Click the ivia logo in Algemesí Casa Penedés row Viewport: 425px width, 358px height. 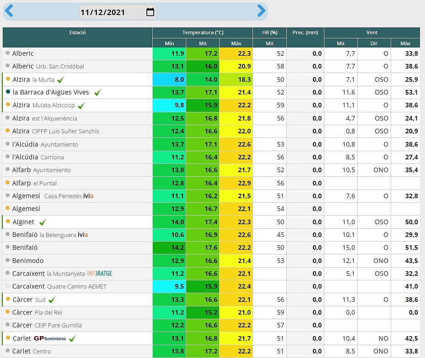tap(88, 196)
